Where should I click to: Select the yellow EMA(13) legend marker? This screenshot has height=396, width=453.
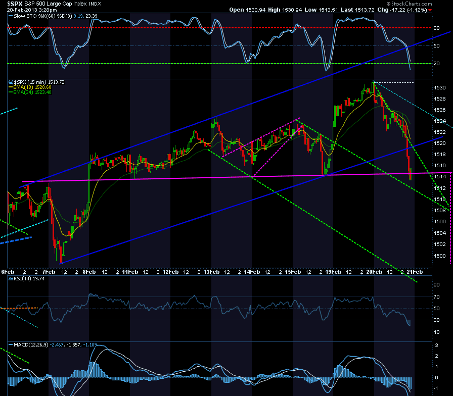click(11, 87)
